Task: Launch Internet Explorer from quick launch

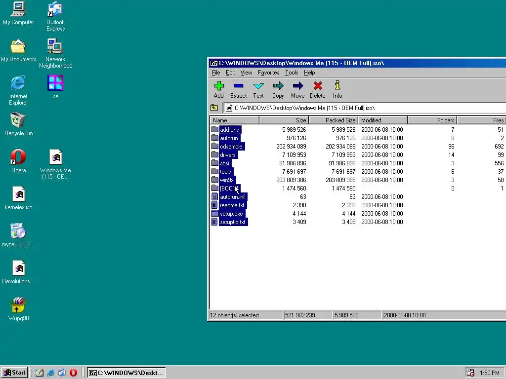Action: 51,373
